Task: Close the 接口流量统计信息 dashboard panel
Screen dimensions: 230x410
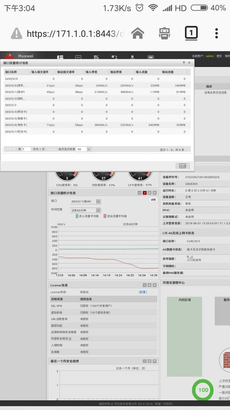Action: pyautogui.click(x=155, y=193)
